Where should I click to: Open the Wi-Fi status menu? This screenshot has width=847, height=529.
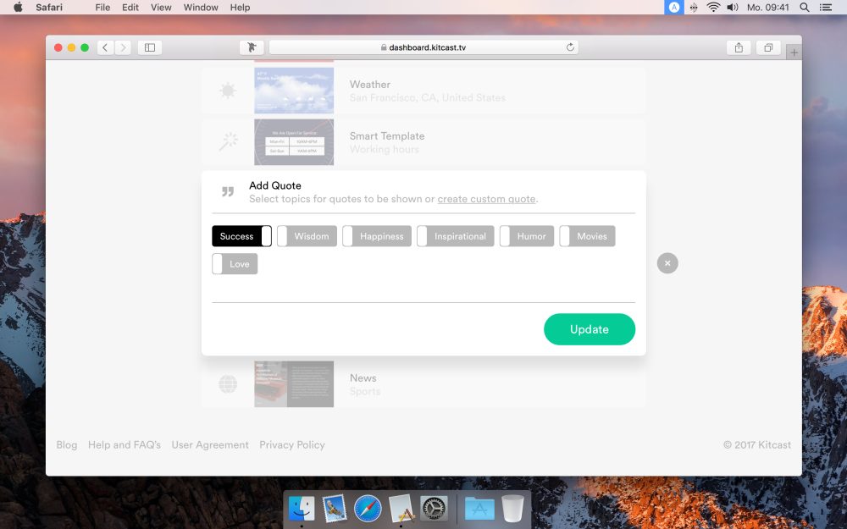click(x=713, y=7)
